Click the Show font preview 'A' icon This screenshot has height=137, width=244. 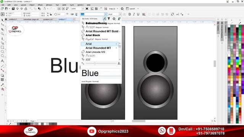pyautogui.click(x=104, y=19)
